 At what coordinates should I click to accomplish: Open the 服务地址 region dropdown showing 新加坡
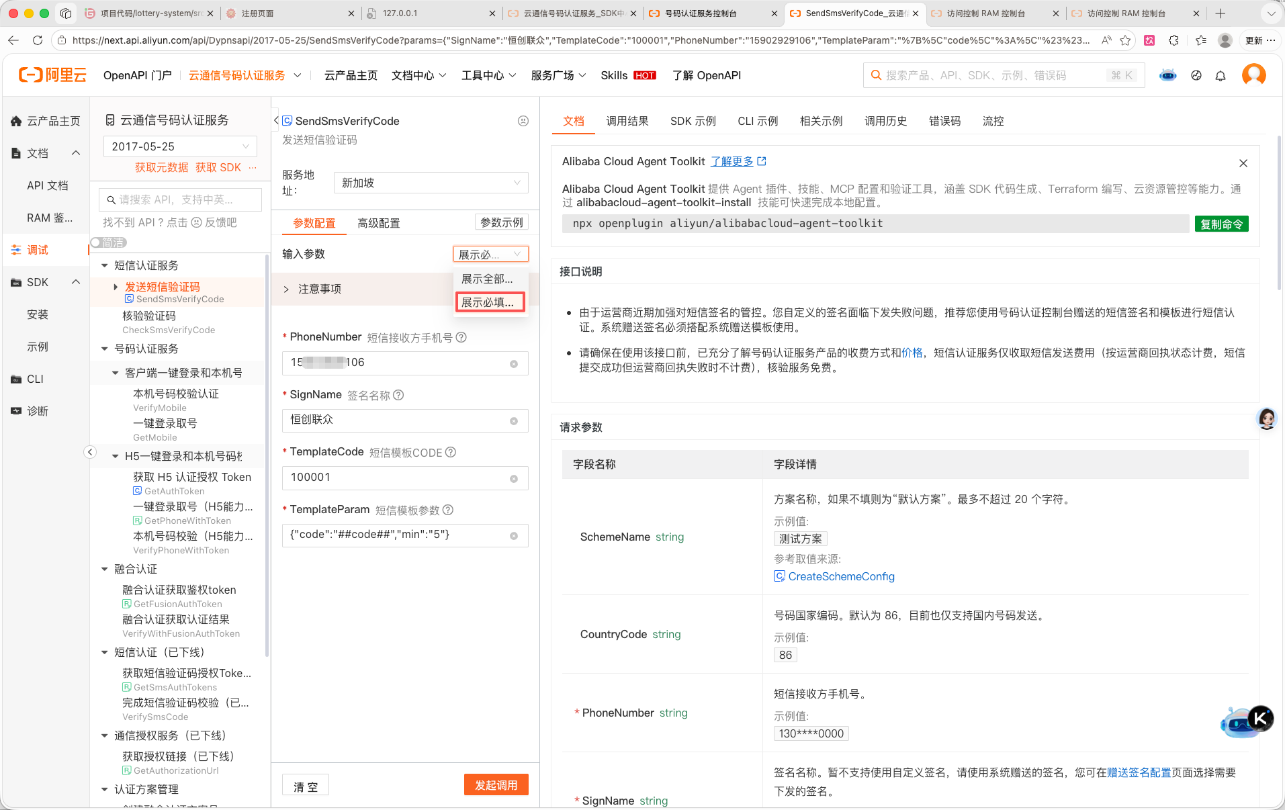[x=431, y=183]
